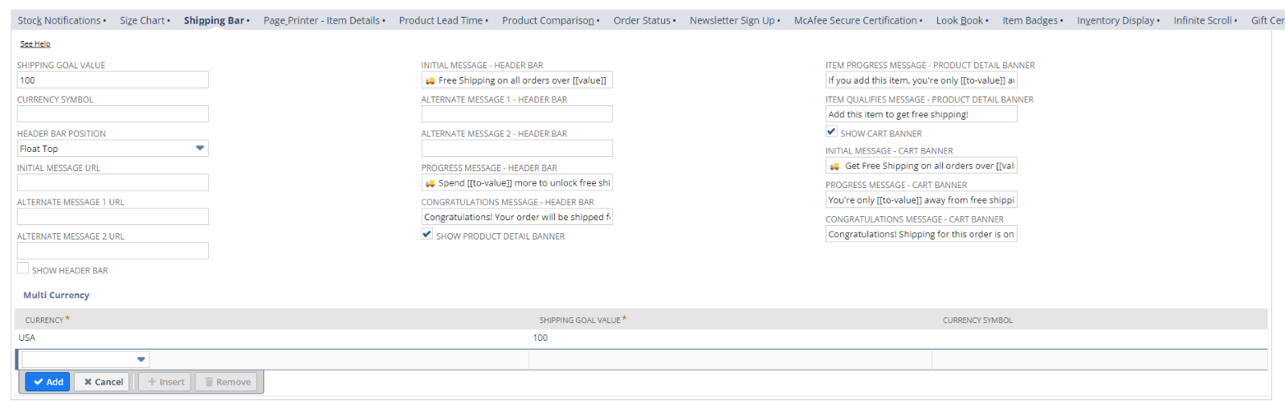
Task: Click the Currency Symbol text field
Action: tap(112, 114)
